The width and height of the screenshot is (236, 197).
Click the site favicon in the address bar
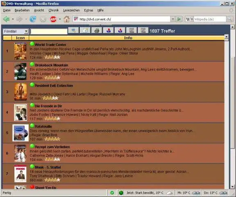76,19
